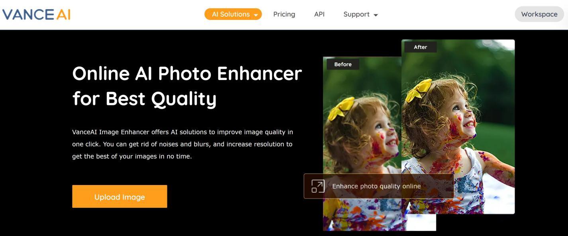Open the API menu item
Viewport: 568px width, 236px height.
[319, 14]
